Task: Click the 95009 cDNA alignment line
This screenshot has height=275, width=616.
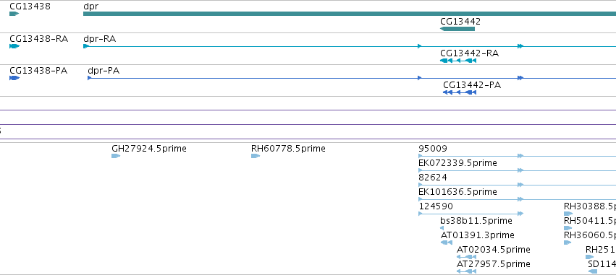Action: click(517, 156)
